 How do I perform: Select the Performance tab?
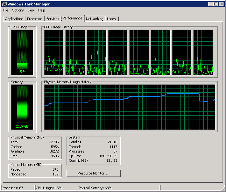pyautogui.click(x=73, y=18)
